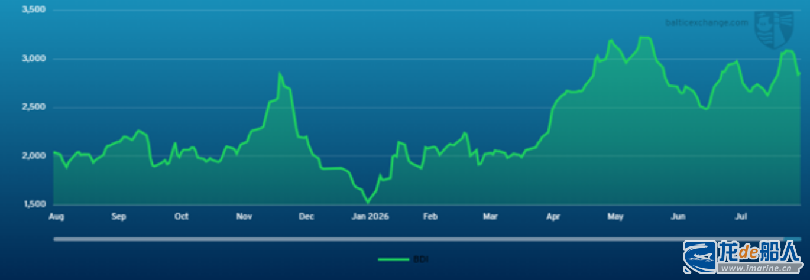Click the Sep label on the x-axis

pos(119,217)
